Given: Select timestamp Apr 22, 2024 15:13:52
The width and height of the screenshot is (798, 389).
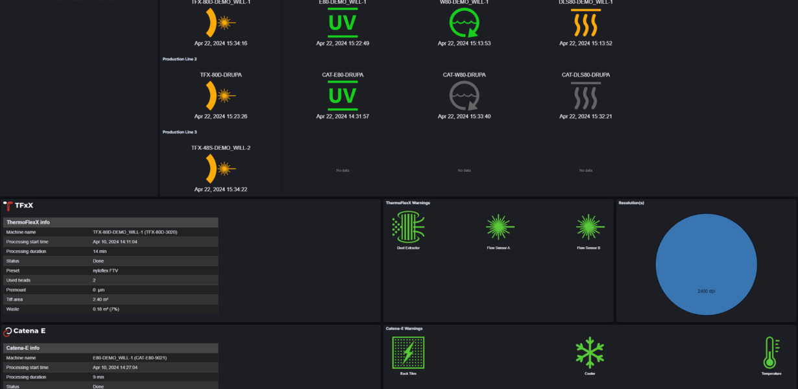Looking at the screenshot, I should (586, 43).
